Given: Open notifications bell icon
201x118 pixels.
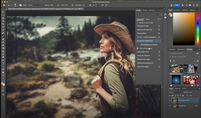Looking at the screenshot, I should click(183, 5).
